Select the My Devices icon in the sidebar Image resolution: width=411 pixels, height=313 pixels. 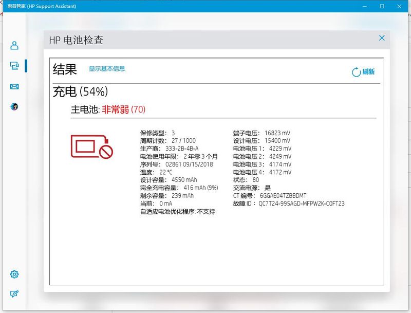click(x=14, y=66)
